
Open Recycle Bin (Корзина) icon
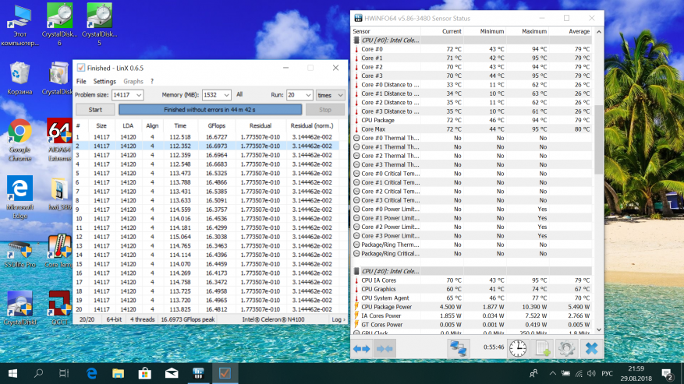point(19,79)
